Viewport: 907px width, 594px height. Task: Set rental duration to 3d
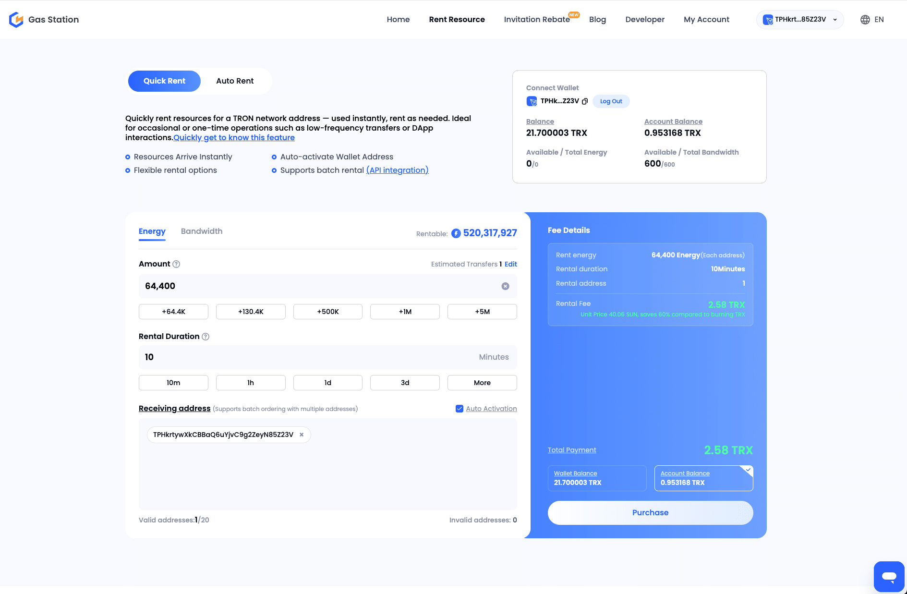pyautogui.click(x=405, y=383)
